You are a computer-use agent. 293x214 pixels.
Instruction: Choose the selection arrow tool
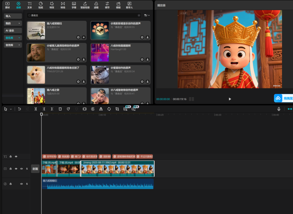click(x=6, y=109)
